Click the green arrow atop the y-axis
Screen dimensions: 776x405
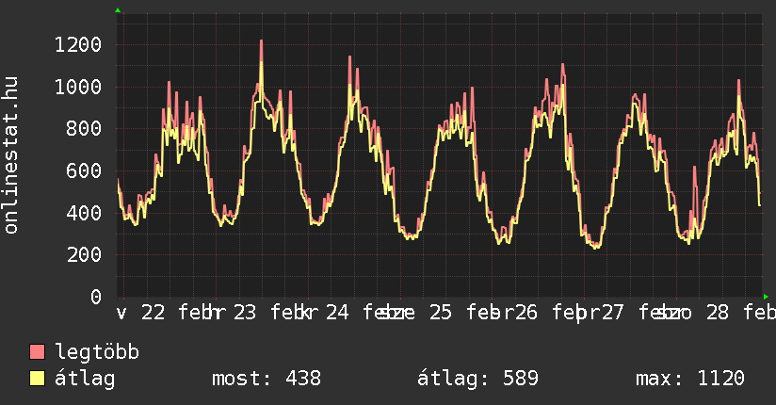pos(118,10)
